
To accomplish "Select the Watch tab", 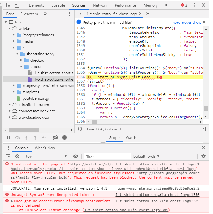I will (x=131, y=138).
